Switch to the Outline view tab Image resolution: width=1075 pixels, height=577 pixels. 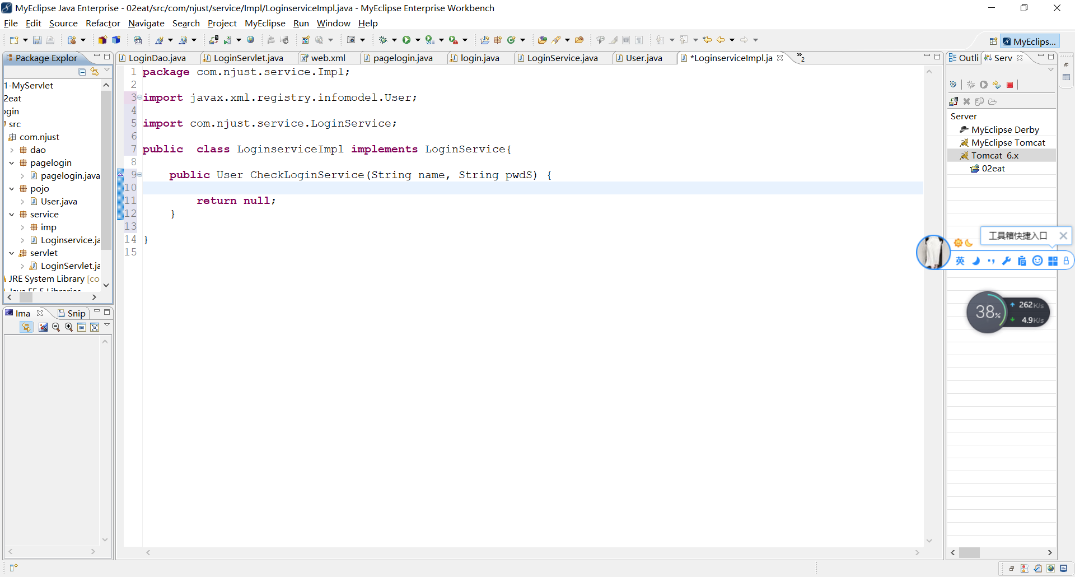pyautogui.click(x=964, y=58)
